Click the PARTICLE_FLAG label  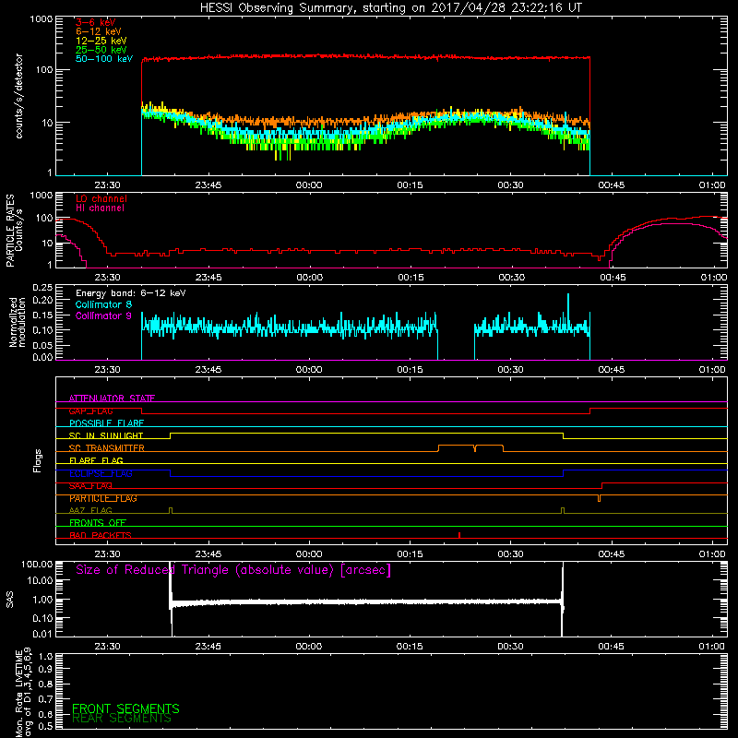click(x=103, y=498)
